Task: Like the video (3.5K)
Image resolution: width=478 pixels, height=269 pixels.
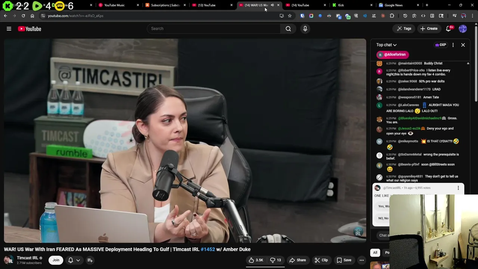Action: (x=256, y=260)
